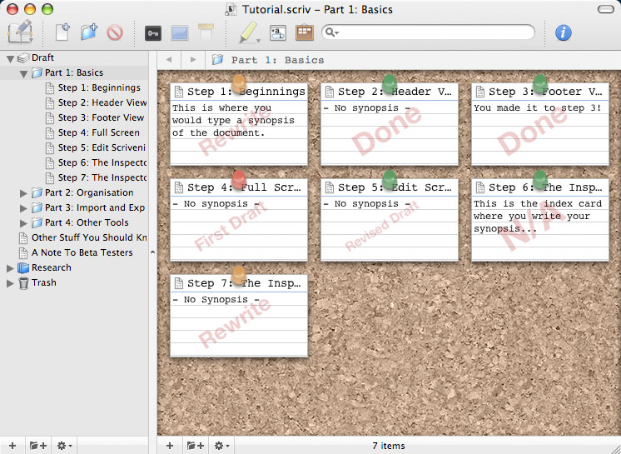Open the corkboard footer gear action menu
Screen dimensions: 621x454
(223, 446)
